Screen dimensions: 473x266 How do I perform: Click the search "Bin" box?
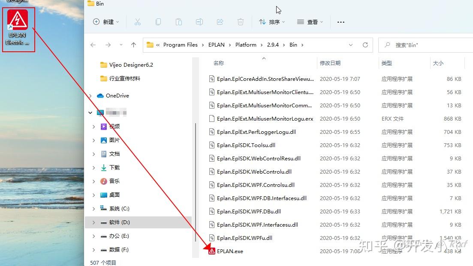pos(425,45)
